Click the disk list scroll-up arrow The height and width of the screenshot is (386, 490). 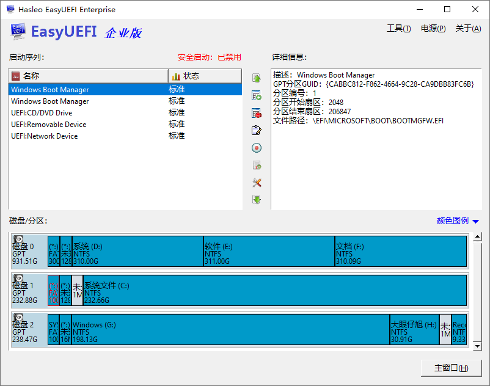[x=477, y=237]
